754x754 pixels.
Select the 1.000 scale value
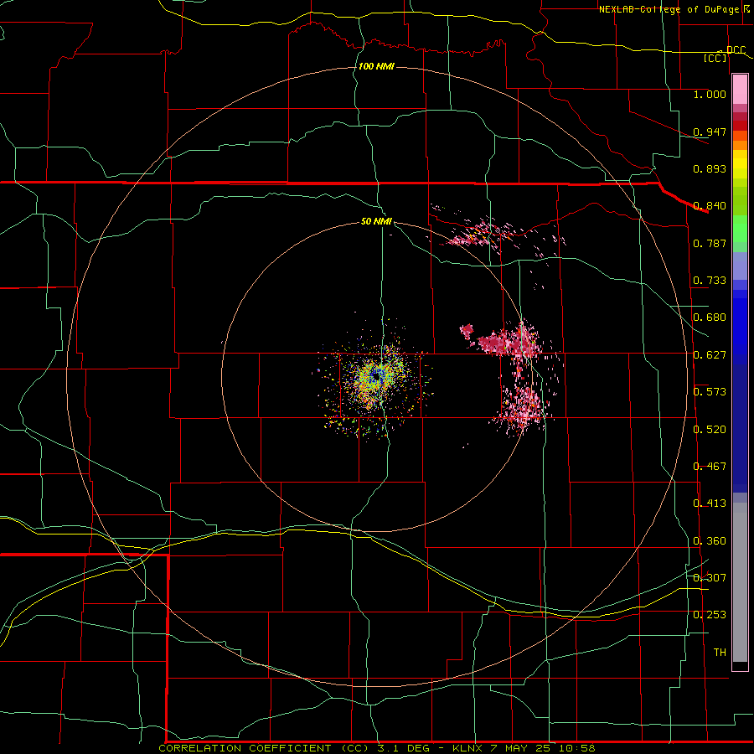pos(710,94)
